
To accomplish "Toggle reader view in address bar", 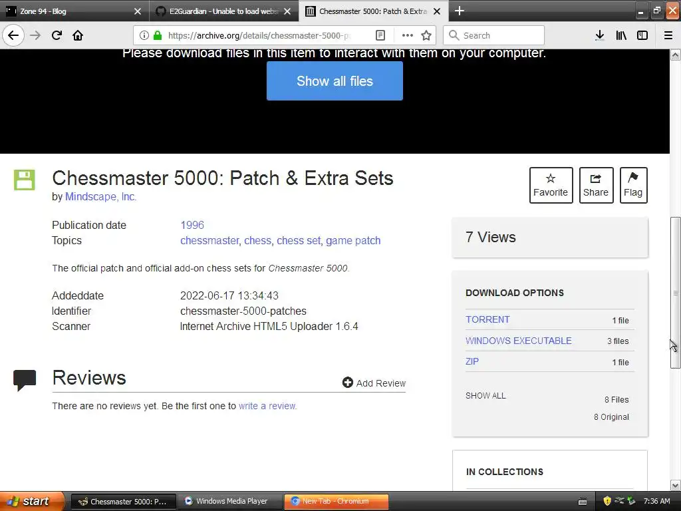I will coord(380,35).
